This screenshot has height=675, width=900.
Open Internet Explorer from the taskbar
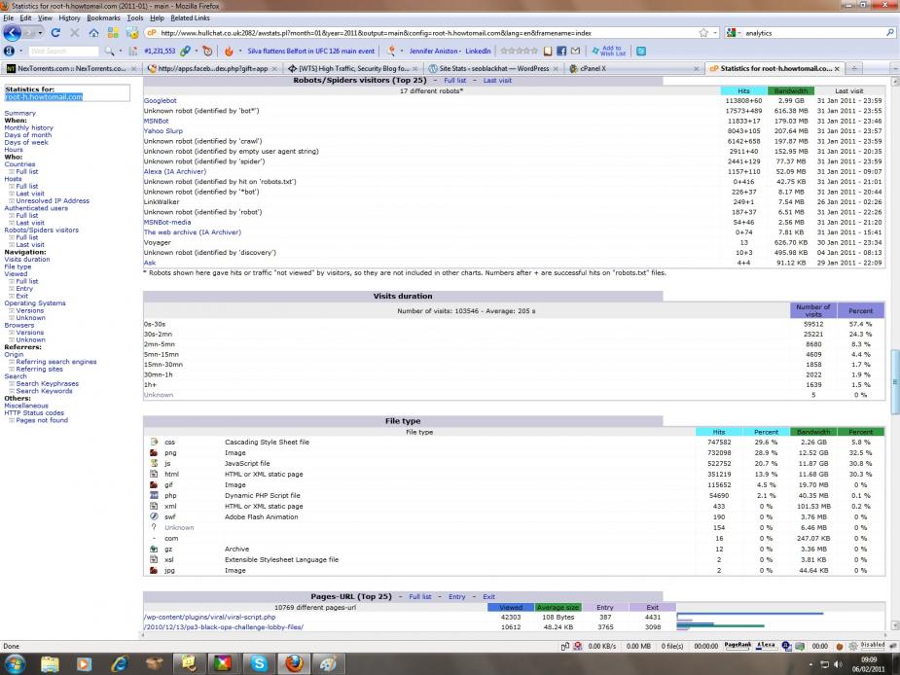[x=120, y=664]
